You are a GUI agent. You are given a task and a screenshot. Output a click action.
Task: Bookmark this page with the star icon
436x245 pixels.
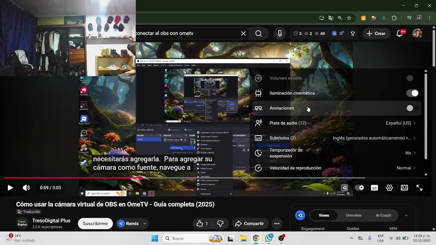pos(349,18)
